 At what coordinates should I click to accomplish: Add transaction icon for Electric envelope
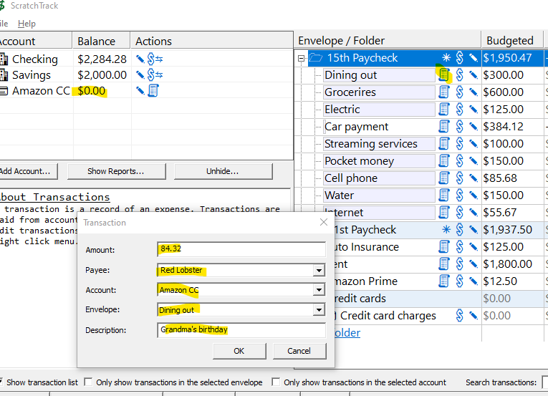(444, 109)
